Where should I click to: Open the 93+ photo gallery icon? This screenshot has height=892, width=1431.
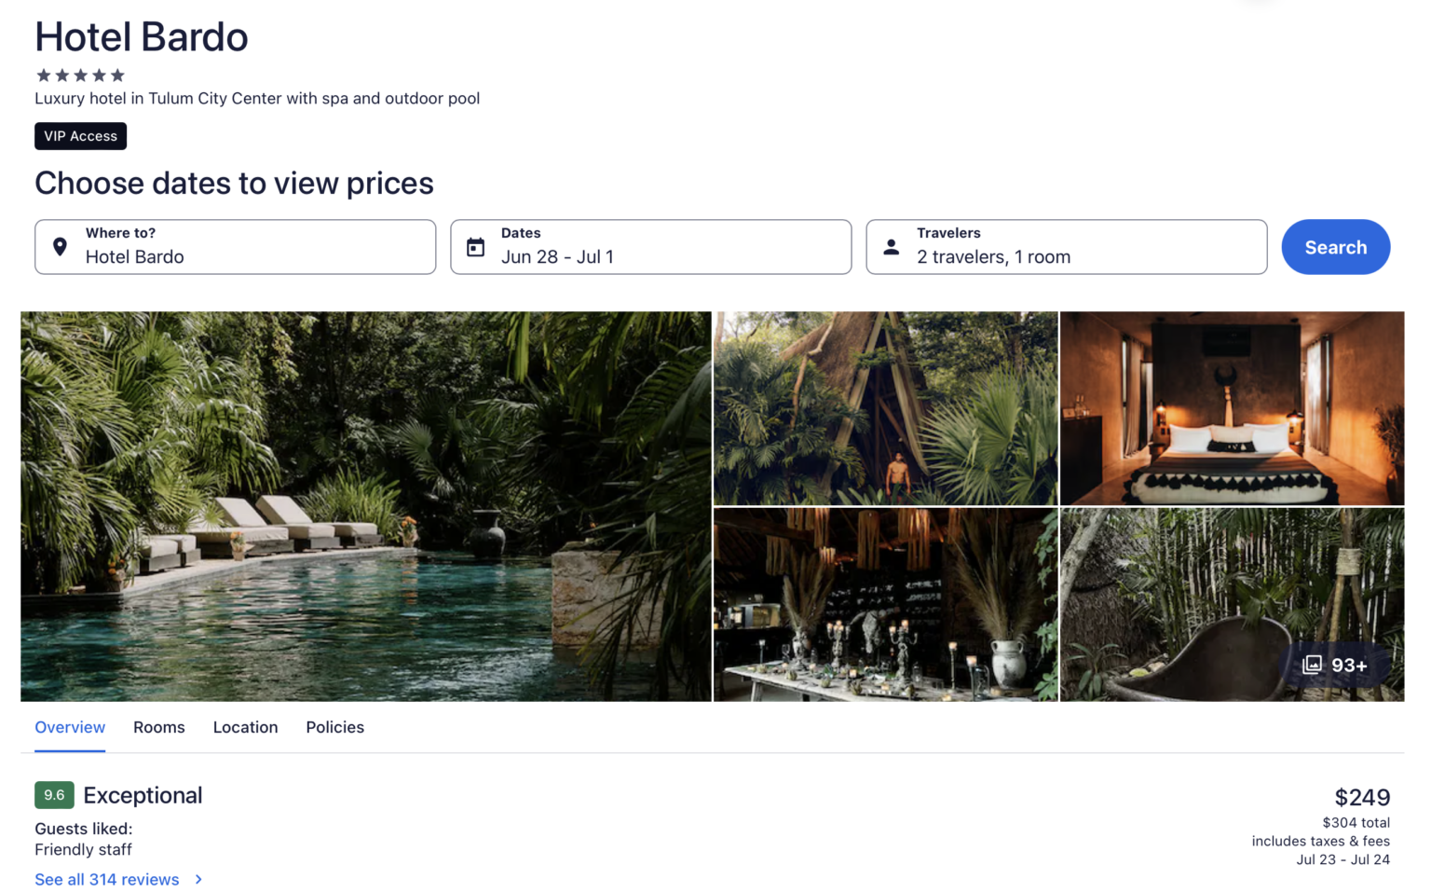[x=1313, y=665]
